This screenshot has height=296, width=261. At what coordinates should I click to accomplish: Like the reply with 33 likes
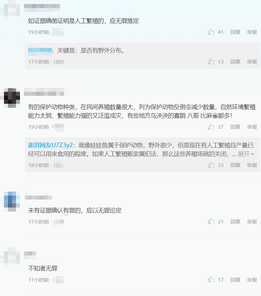(x=211, y=165)
